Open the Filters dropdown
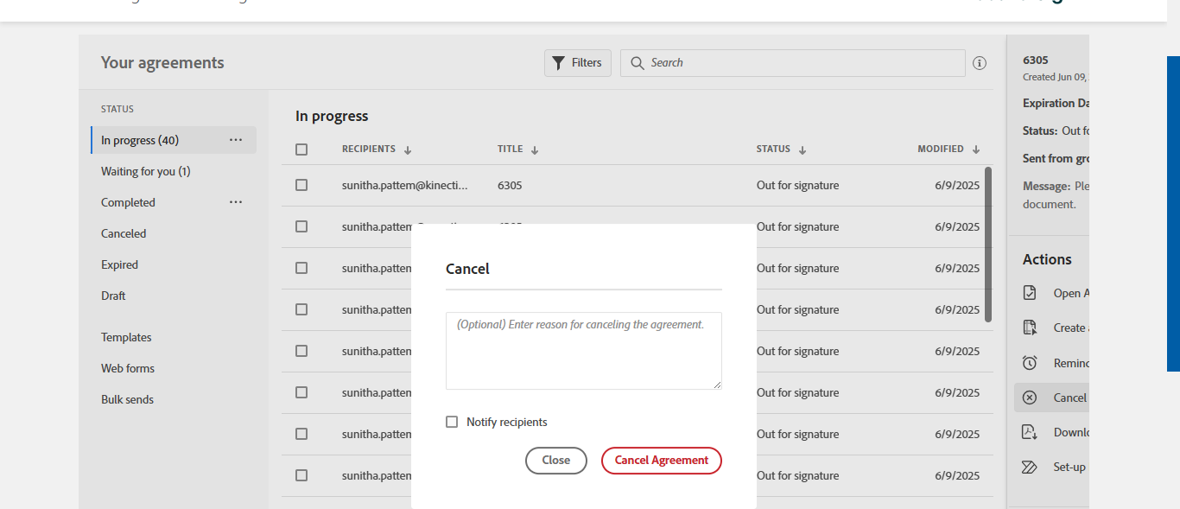 578,63
